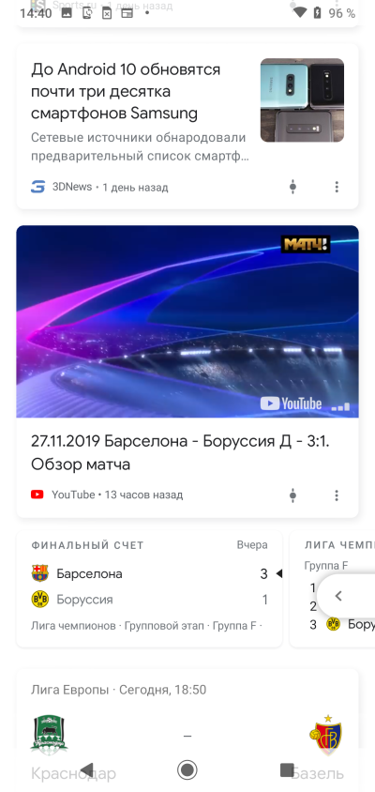Open the 3DNews card overflow menu
Screen dimensions: 375x792
pos(337,187)
